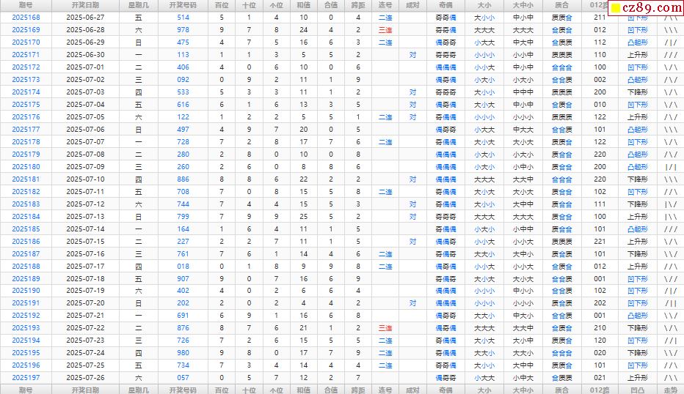Image resolution: width=684 pixels, height=394 pixels.
Task: Click winning number 092
Action: (x=183, y=80)
